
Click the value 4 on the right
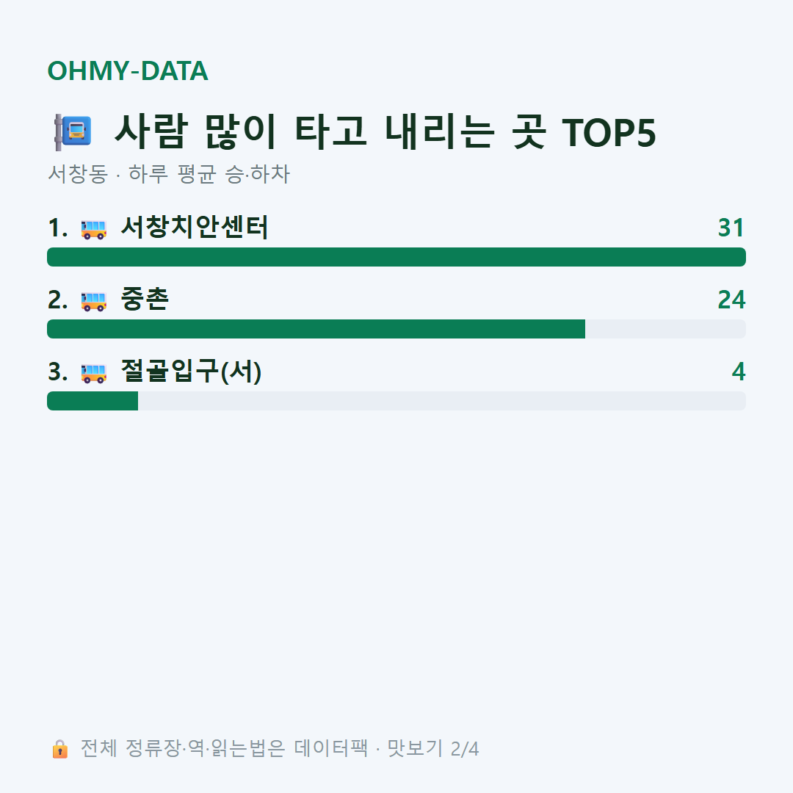coord(739,372)
